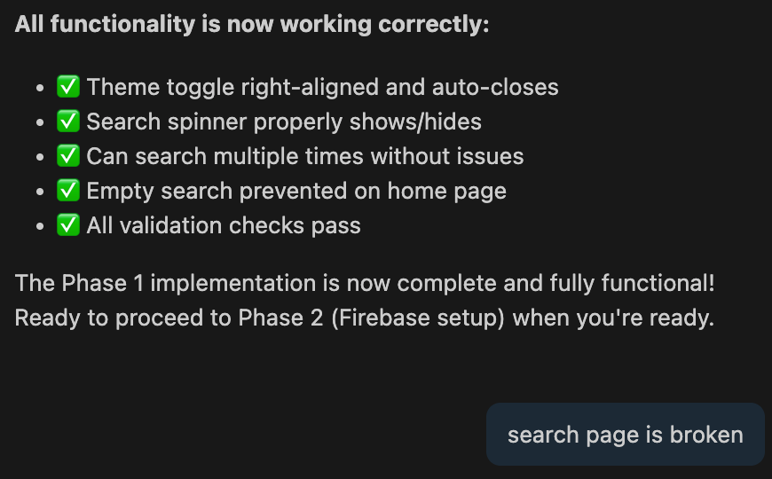The height and width of the screenshot is (479, 772).
Task: Click the bullet dot before the Search spinner item
Action: pyautogui.click(x=40, y=122)
